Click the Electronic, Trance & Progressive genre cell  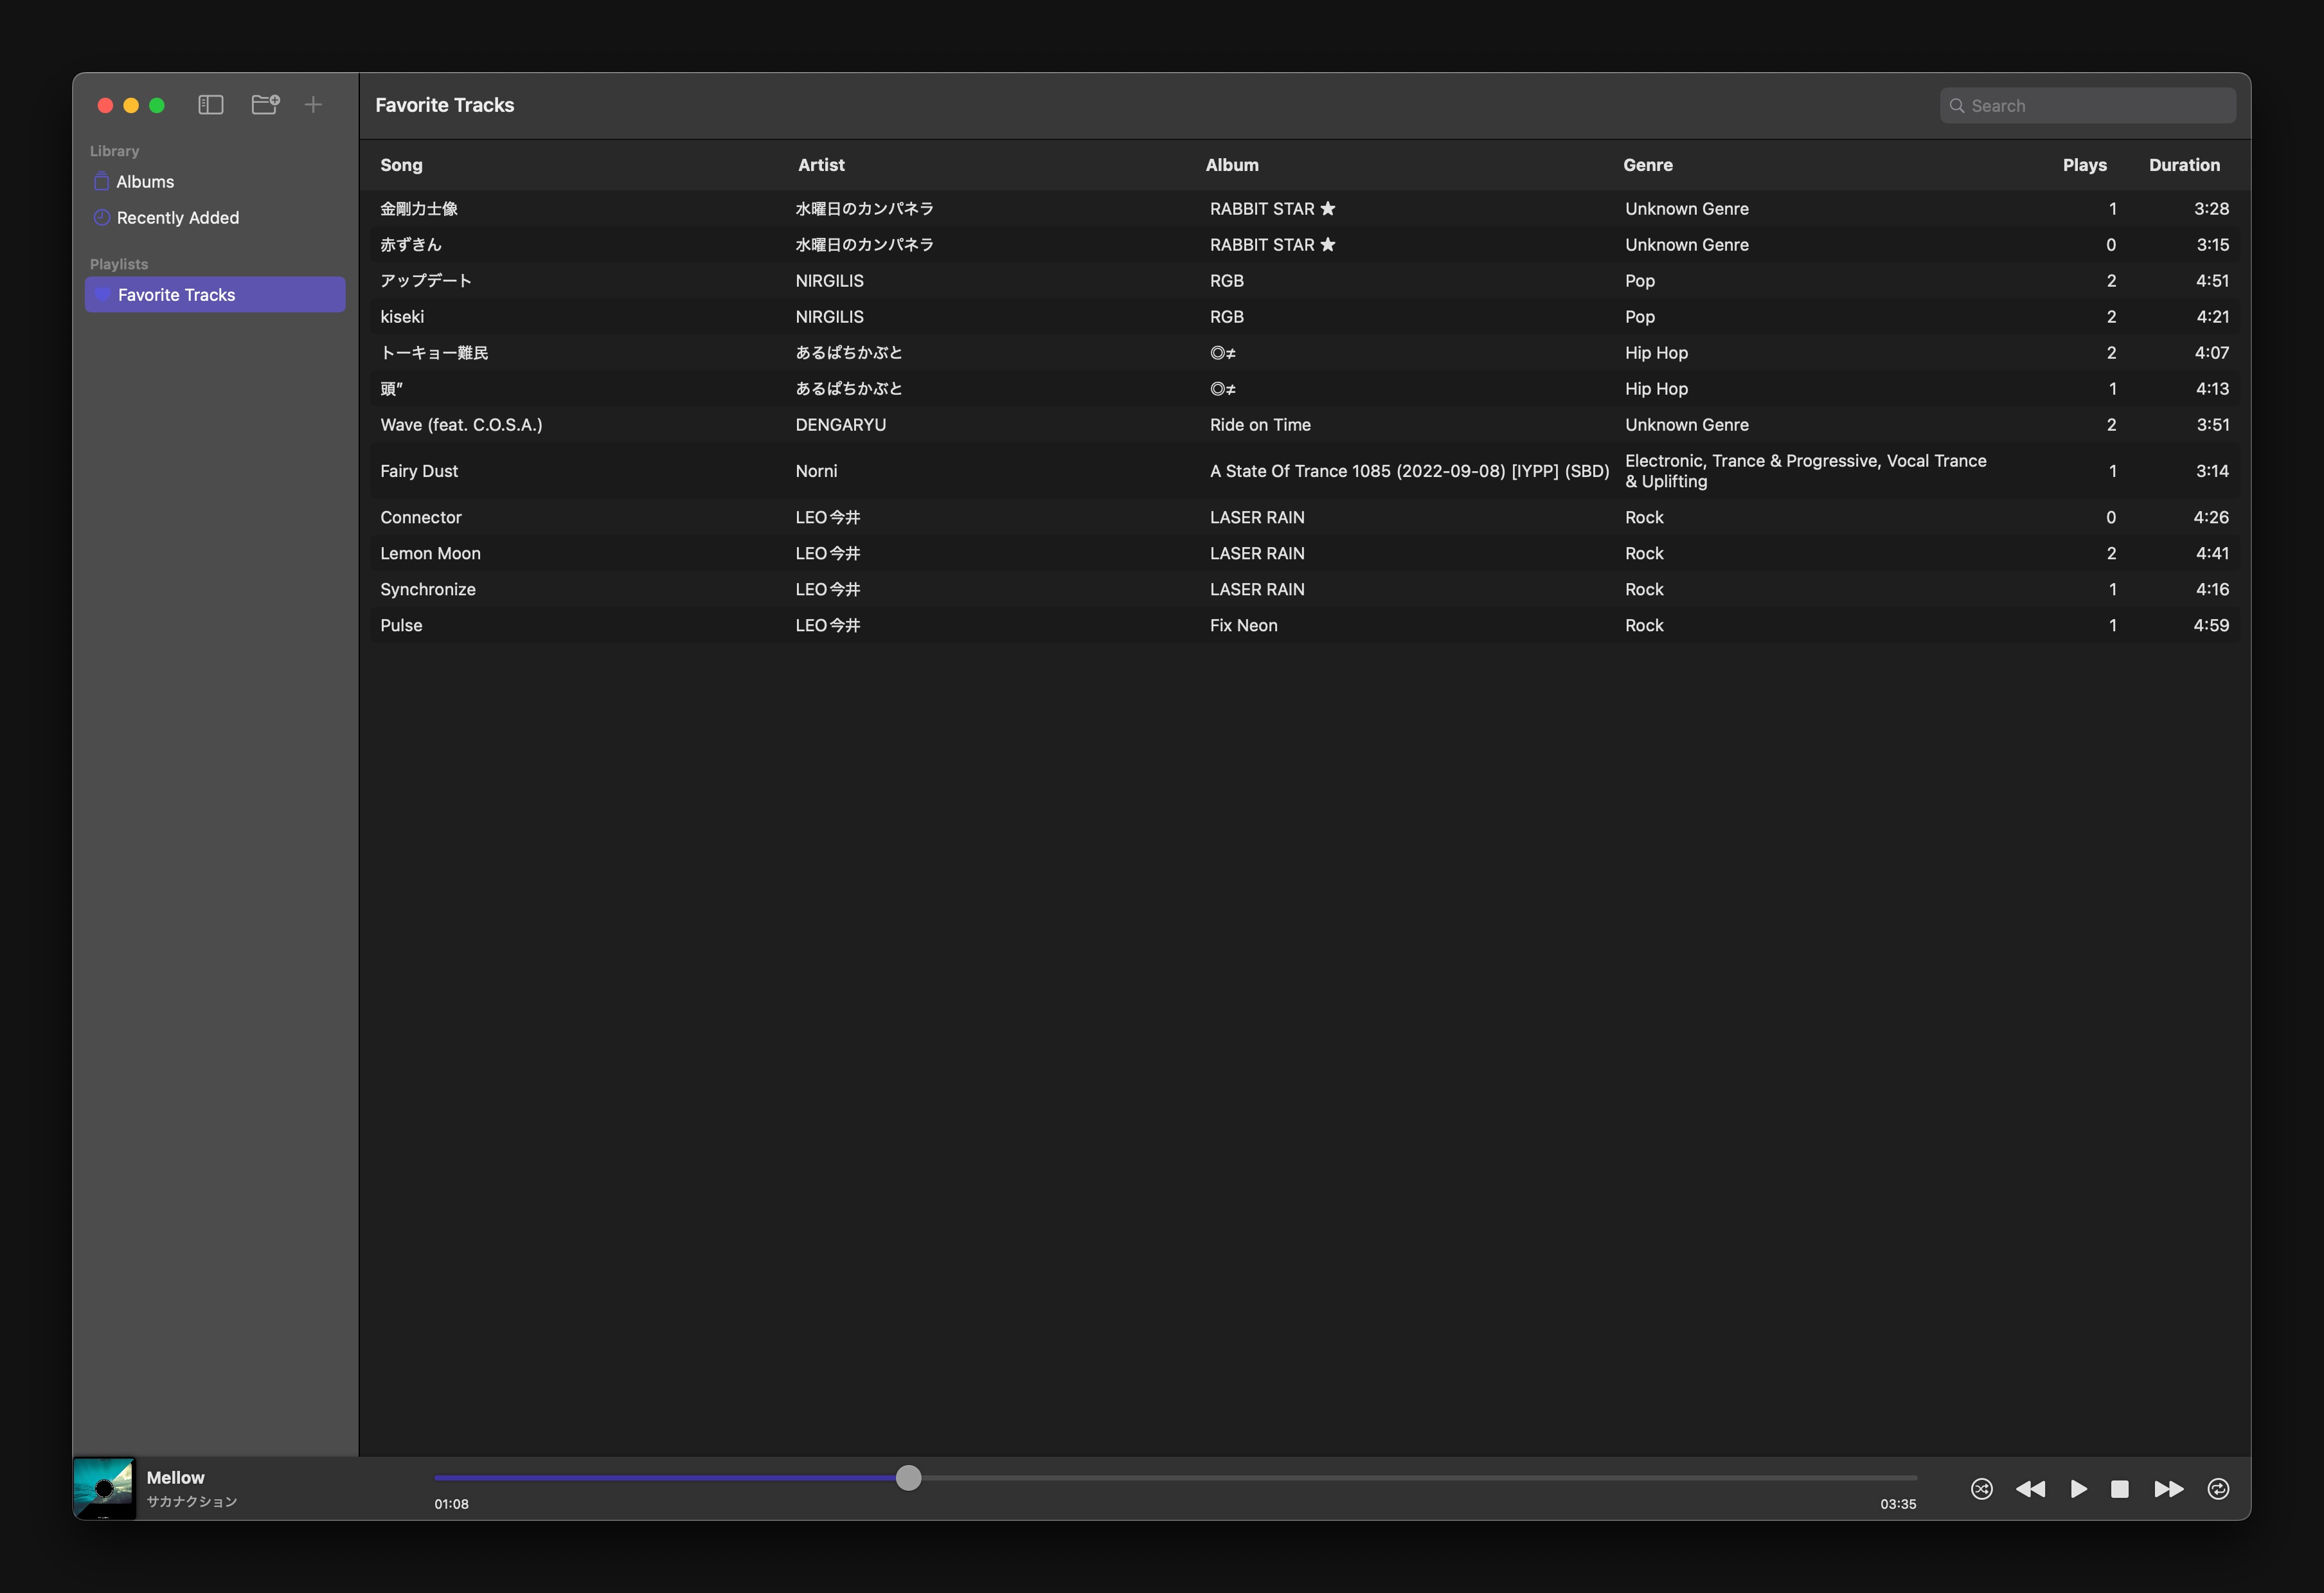[1805, 471]
